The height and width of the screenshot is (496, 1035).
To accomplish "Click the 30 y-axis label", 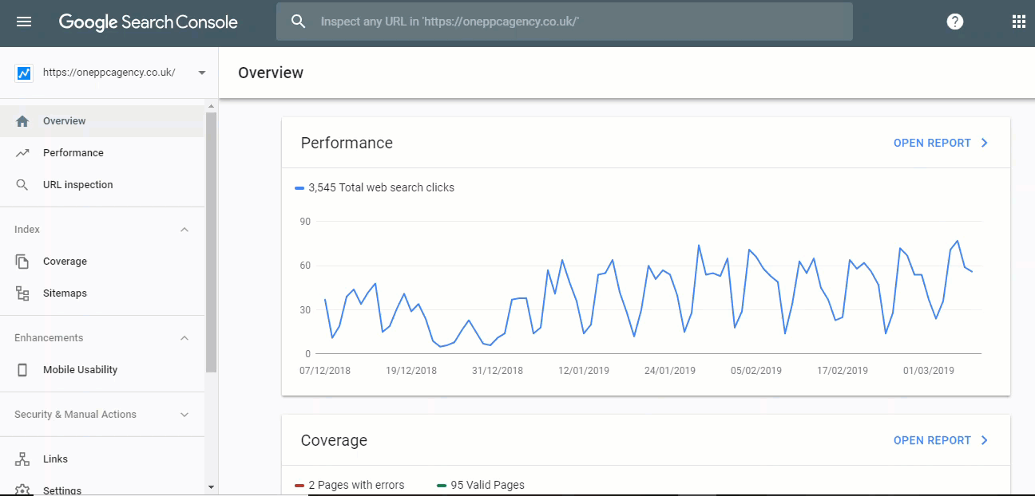I will [x=306, y=310].
